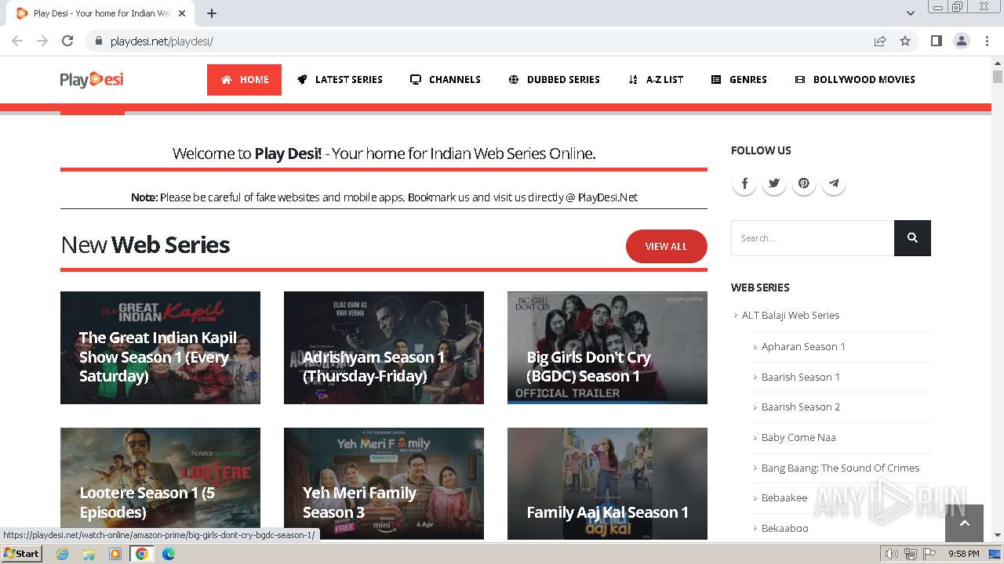Open Baarish Season 2 link
The image size is (1004, 564).
pos(800,407)
